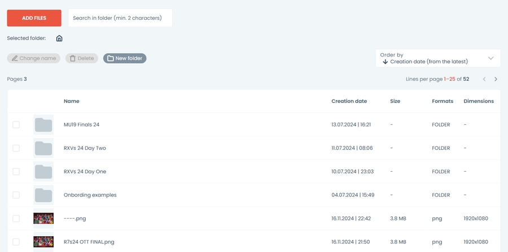Viewport: 508px width, 252px height.
Task: Select the MU19 Finals 24 checkbox
Action: point(16,124)
